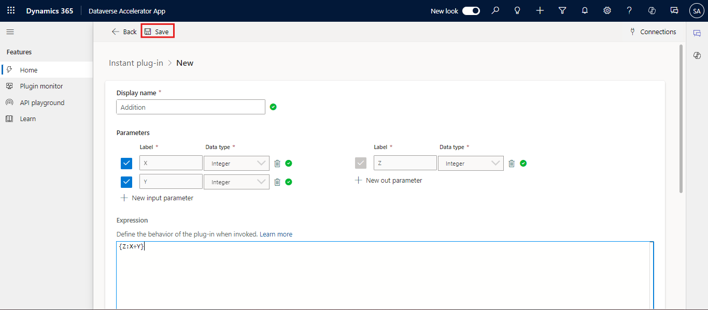Screen dimensions: 708x310
Task: Collapse the navigation with the hamburger menu
Action: pos(10,32)
